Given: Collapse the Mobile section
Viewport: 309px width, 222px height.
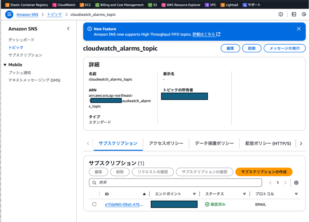Looking at the screenshot, I should (5, 65).
